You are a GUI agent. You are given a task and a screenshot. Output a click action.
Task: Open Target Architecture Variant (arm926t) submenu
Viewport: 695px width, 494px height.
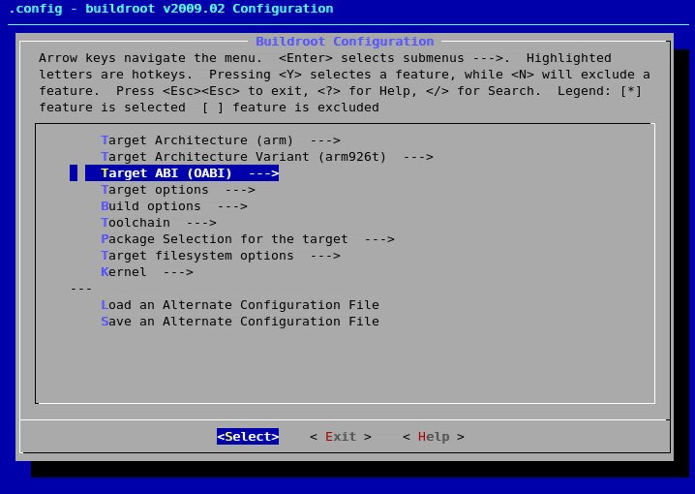267,157
